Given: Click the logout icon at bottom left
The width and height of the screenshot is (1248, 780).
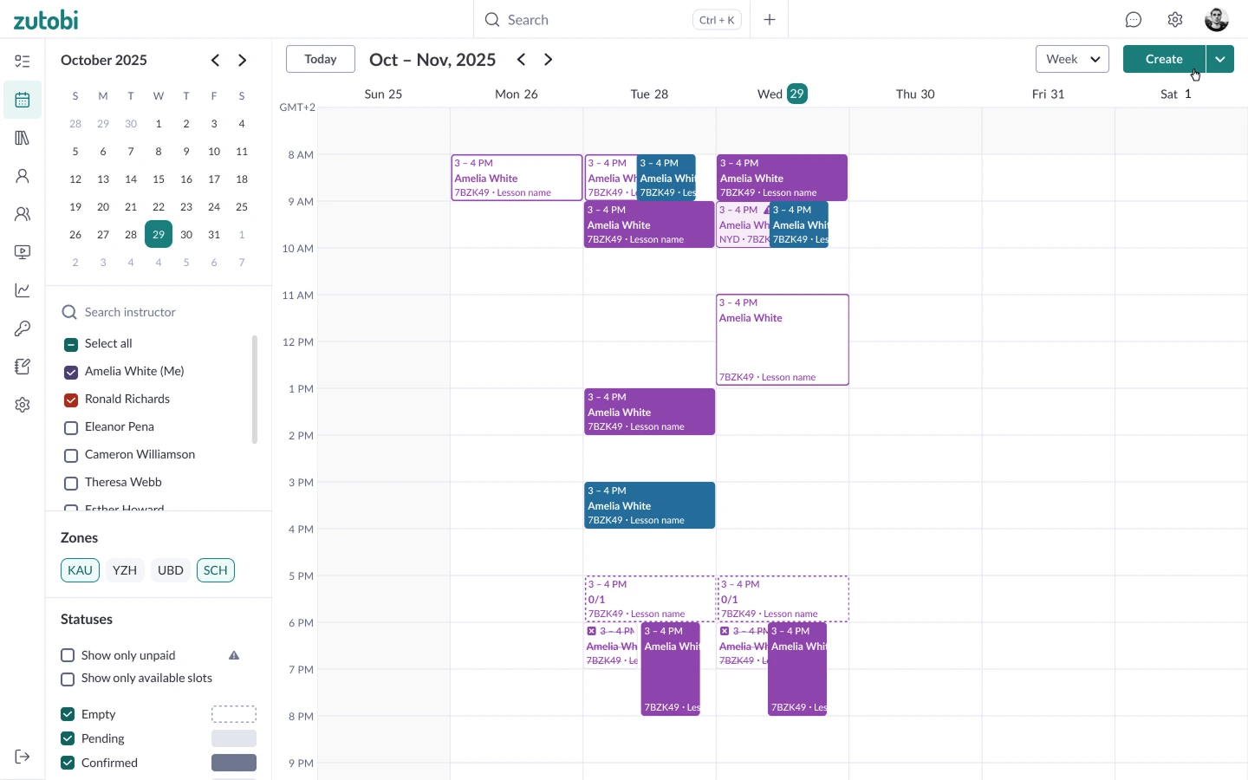Looking at the screenshot, I should point(23,757).
